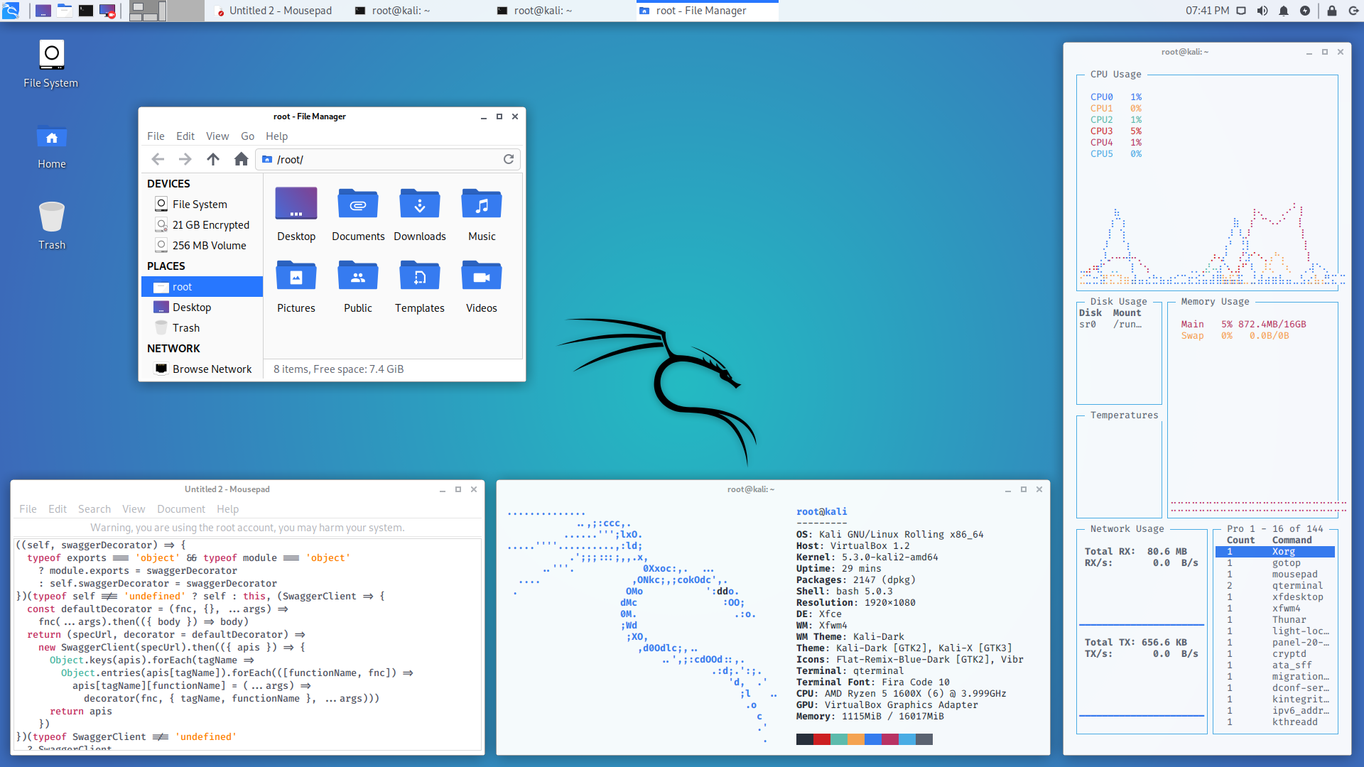
Task: Click the volume icon in system tray
Action: coord(1262,11)
